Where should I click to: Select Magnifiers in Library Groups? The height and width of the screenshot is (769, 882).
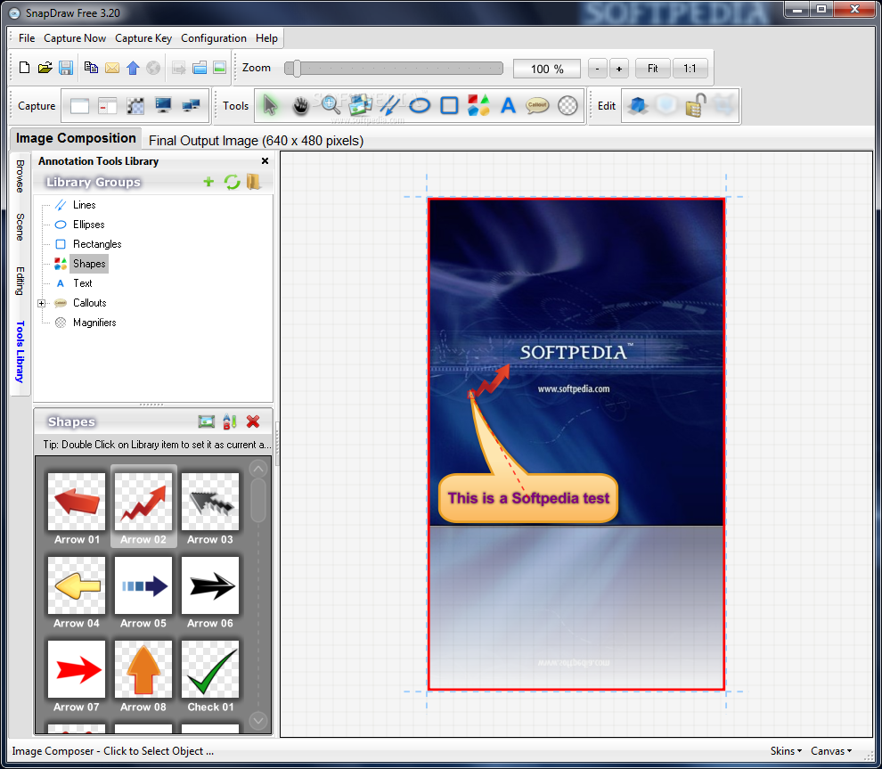click(x=94, y=323)
